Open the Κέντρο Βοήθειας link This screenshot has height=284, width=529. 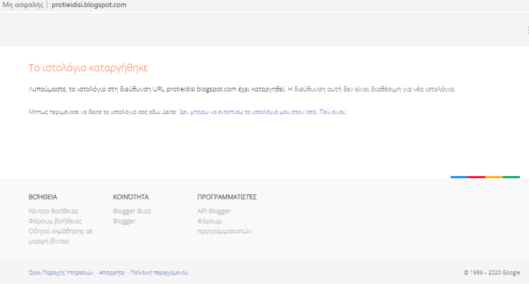coord(54,211)
